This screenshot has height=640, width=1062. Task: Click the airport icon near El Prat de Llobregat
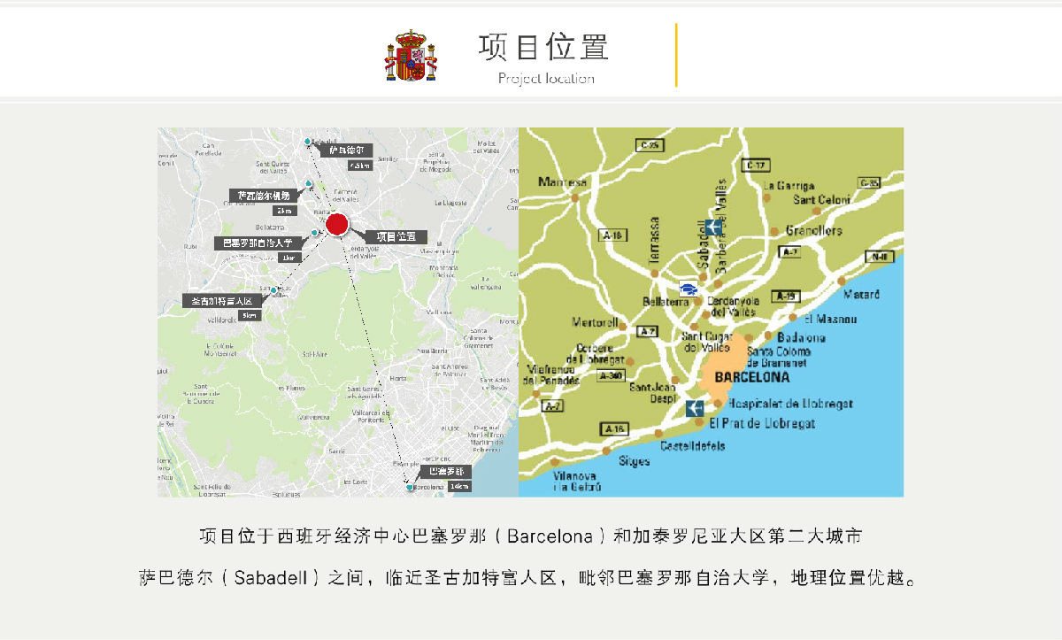(x=695, y=408)
